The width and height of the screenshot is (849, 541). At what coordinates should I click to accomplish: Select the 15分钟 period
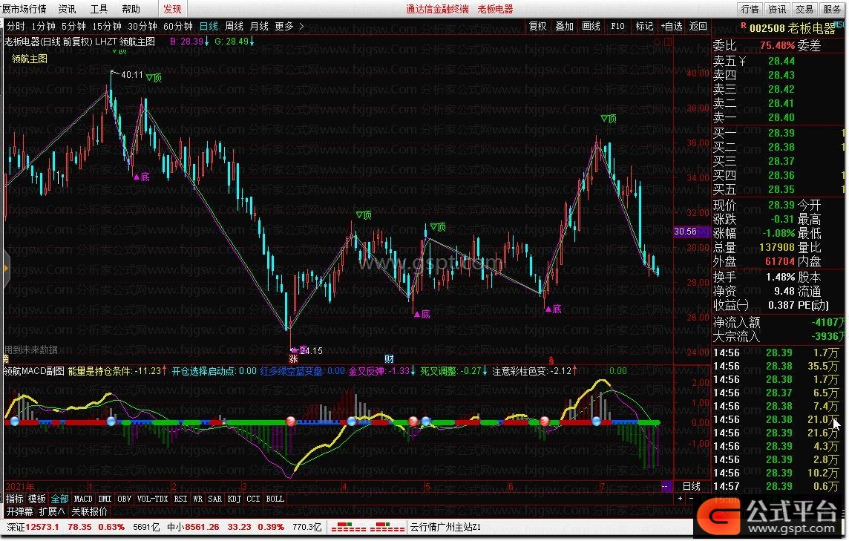107,26
